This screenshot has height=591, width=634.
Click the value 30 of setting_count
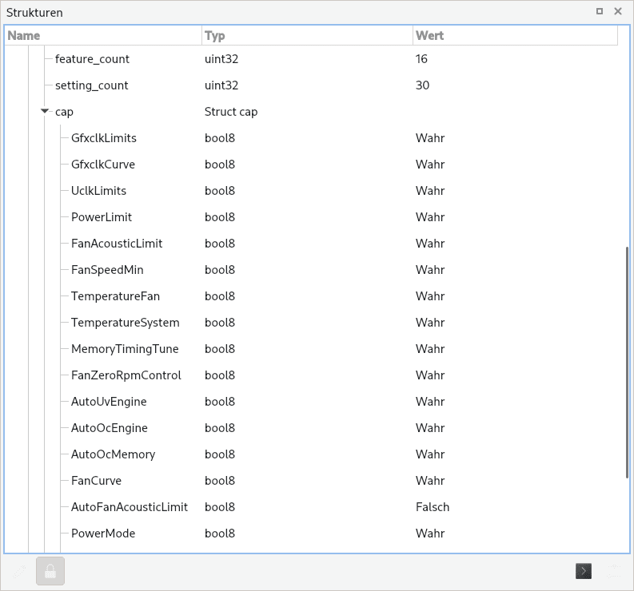coord(422,85)
